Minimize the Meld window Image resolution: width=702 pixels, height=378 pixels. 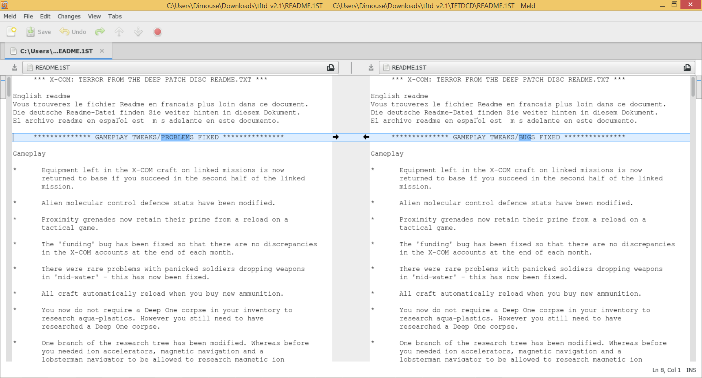tap(662, 5)
